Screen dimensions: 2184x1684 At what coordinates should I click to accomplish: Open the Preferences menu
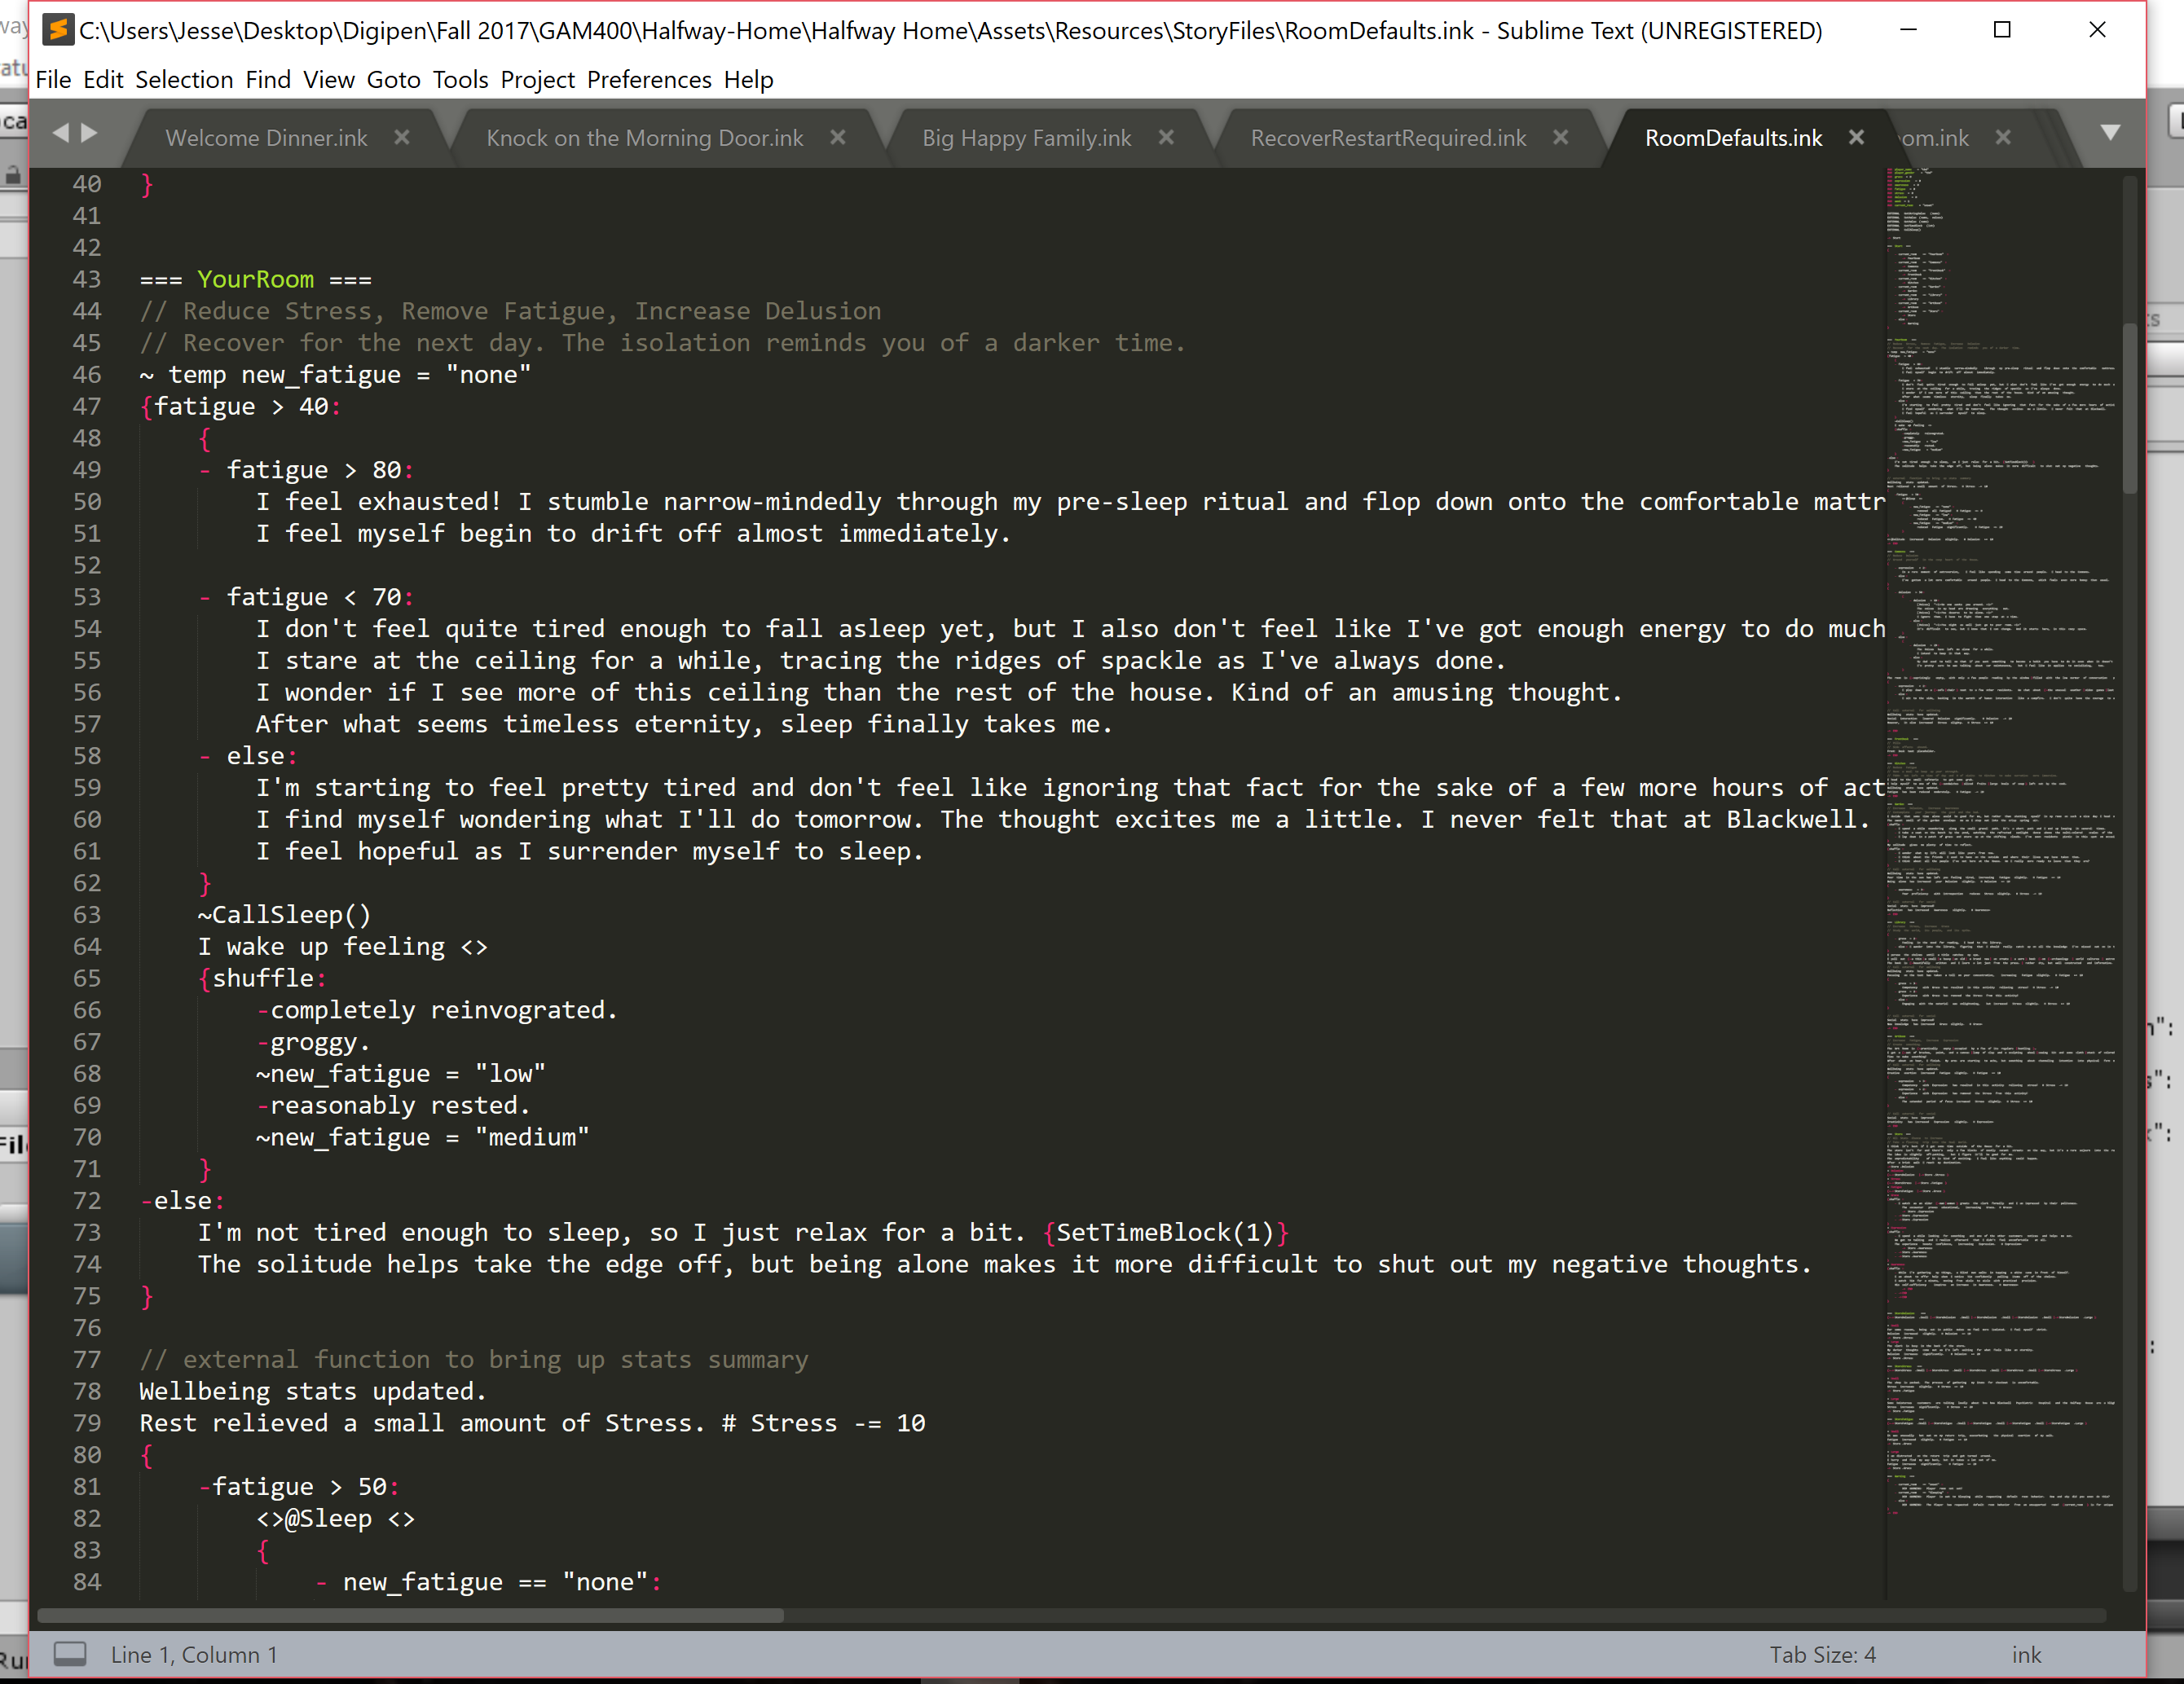point(649,79)
